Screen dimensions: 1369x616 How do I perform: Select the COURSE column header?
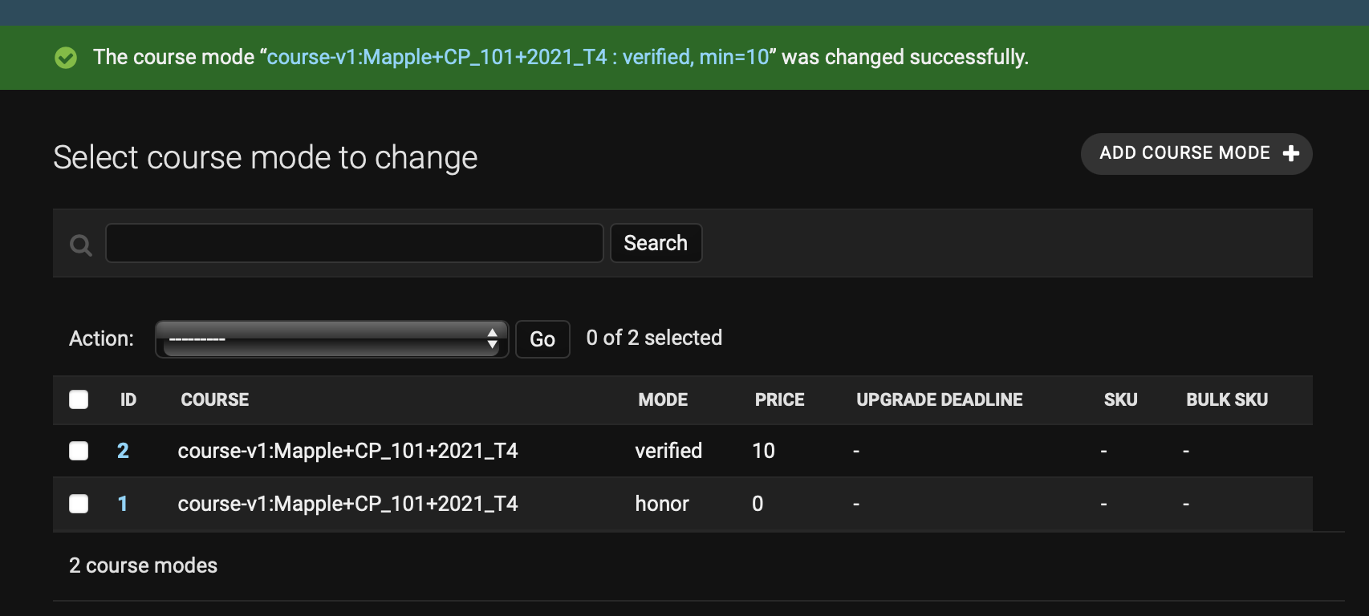tap(214, 399)
